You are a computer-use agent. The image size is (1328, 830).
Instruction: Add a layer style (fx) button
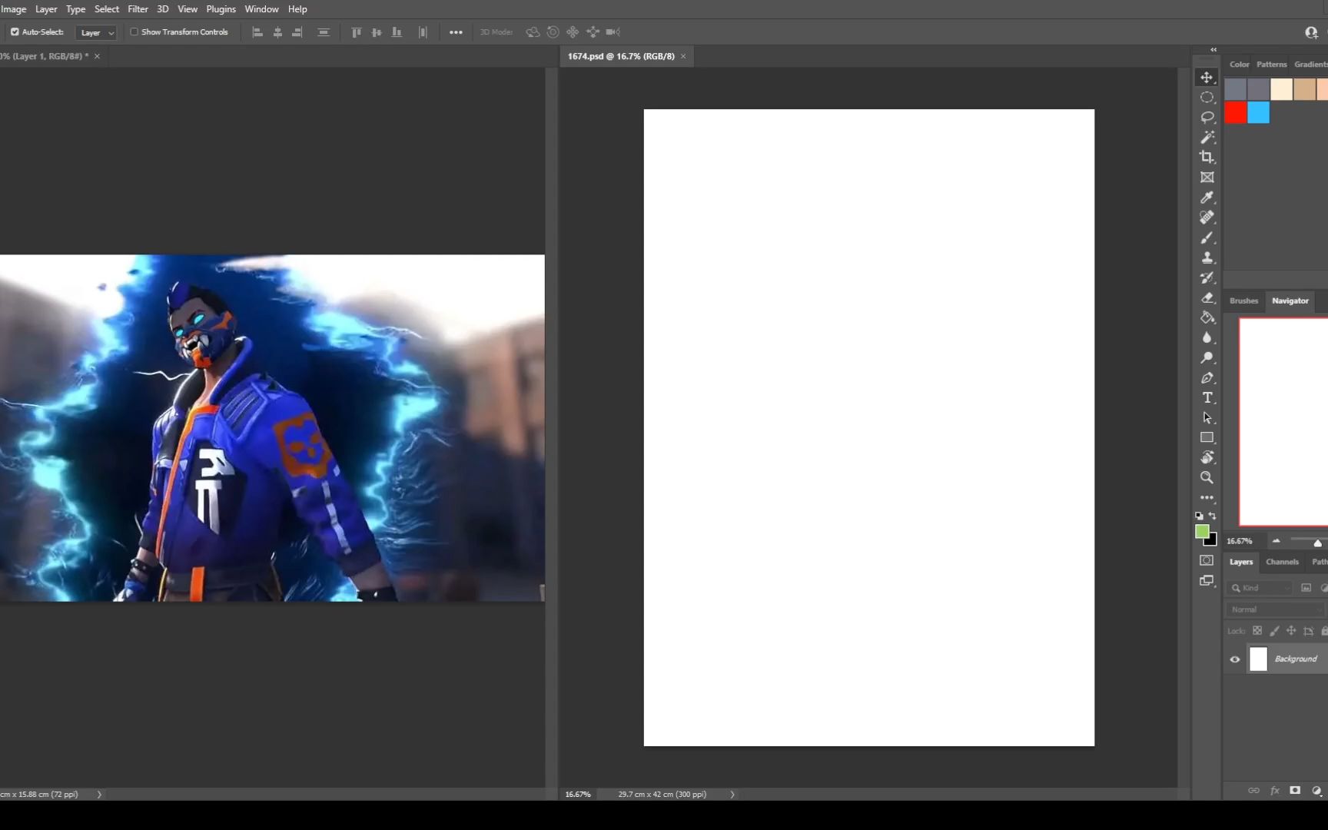coord(1275,790)
